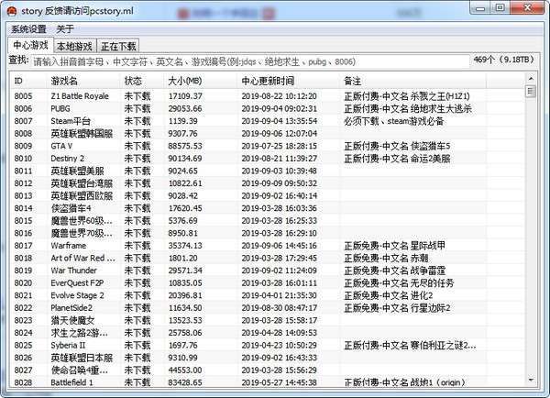
Task: Select the Steam平台 row
Action: 267,121
